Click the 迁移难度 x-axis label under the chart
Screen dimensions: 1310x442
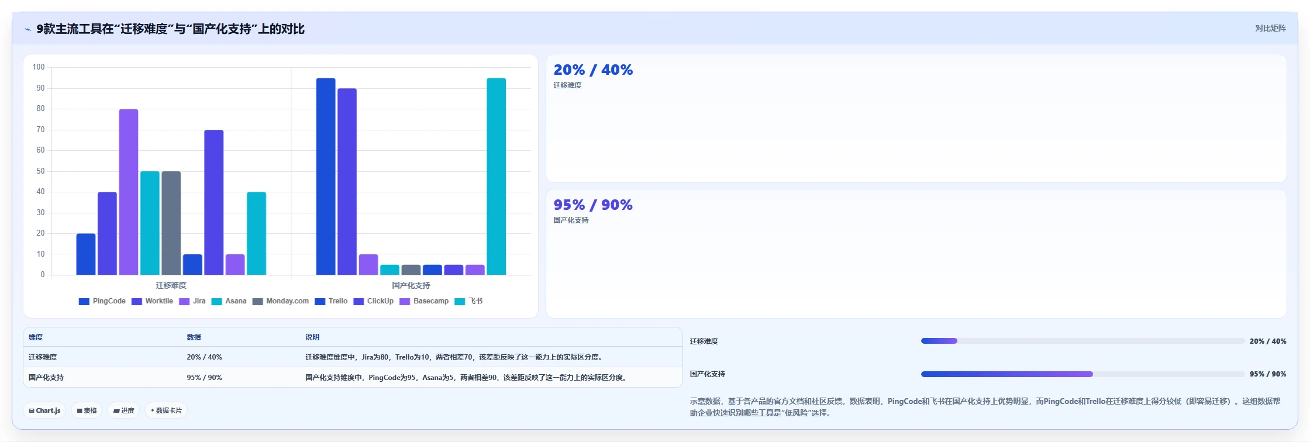pyautogui.click(x=171, y=285)
